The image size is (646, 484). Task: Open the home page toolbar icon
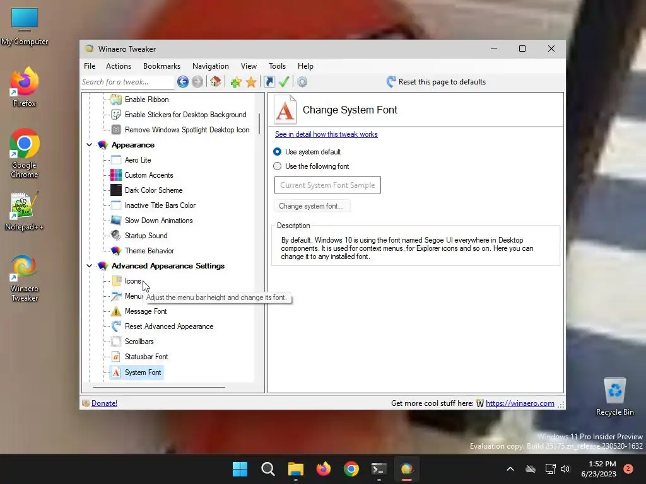(216, 81)
